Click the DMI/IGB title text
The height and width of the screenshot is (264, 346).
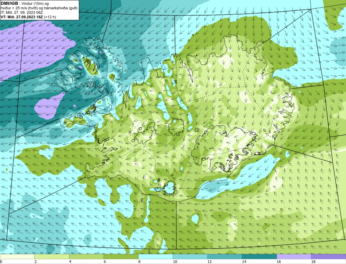point(9,3)
